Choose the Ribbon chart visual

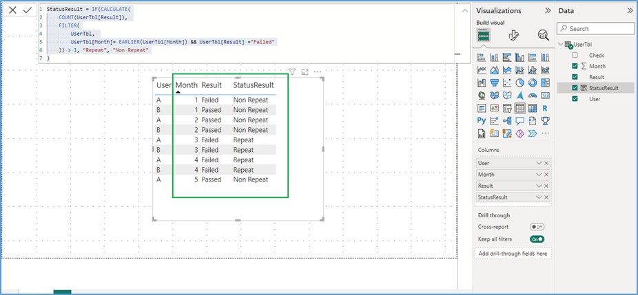(545, 70)
